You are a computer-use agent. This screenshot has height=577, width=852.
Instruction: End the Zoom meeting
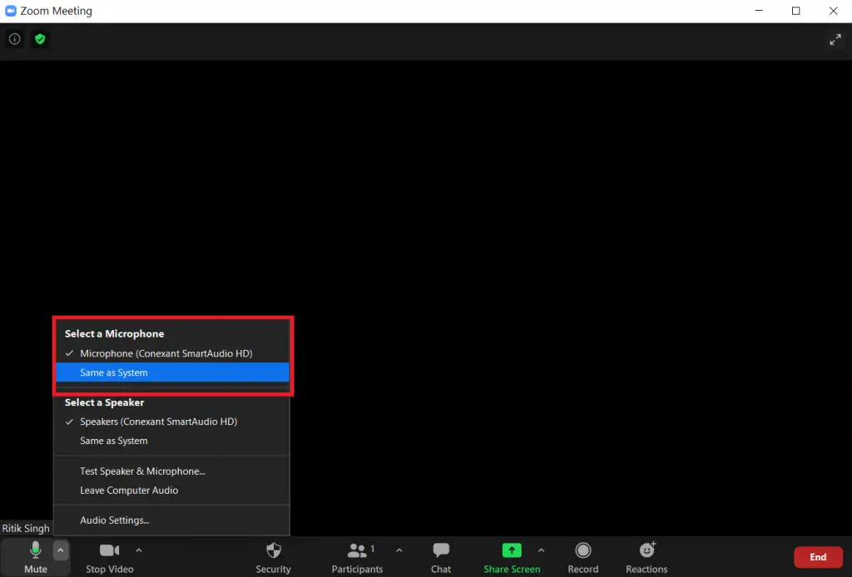coord(818,556)
